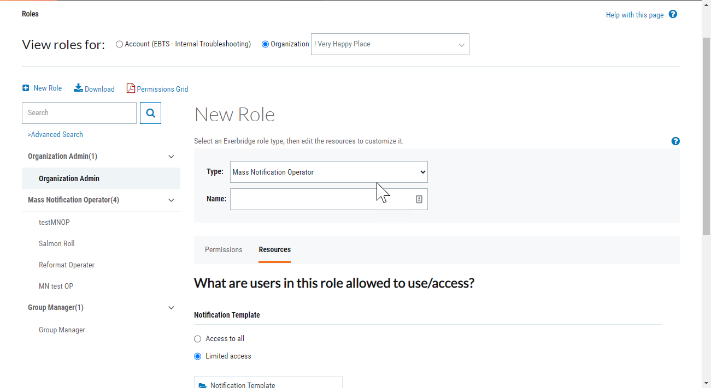
Task: Click the Group Manager(1) group header
Action: pos(101,307)
